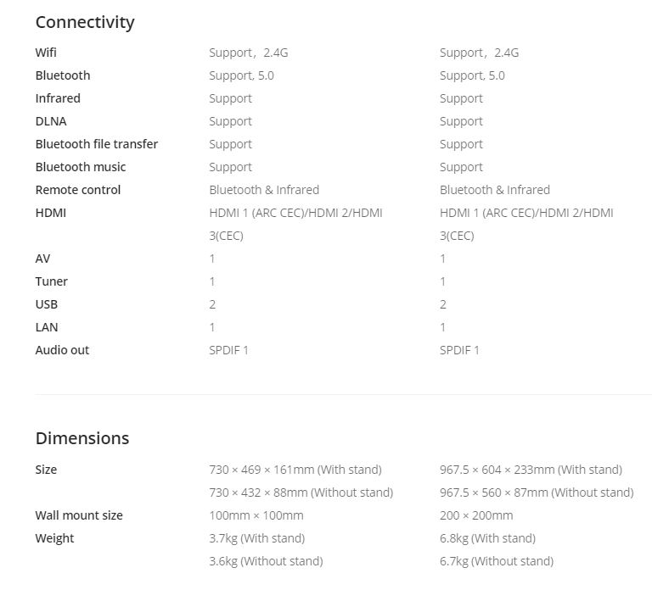Click the Tuner spec label
This screenshot has width=652, height=601.
(x=52, y=281)
